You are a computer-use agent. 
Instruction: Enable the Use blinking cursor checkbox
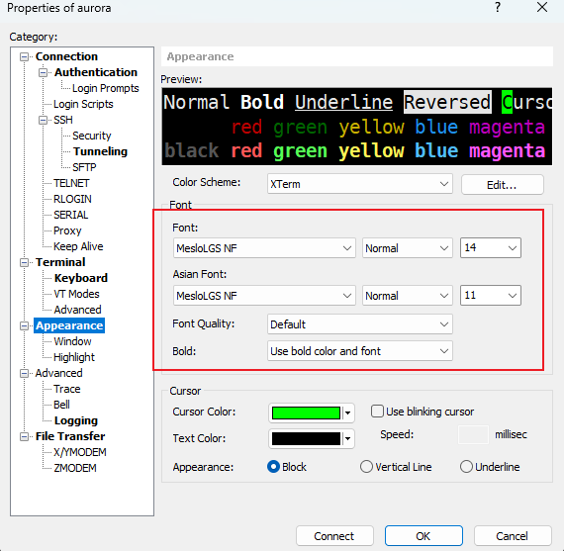tap(377, 412)
